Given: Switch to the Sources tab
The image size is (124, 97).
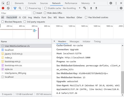Looking at the screenshot, I should click(44, 3).
